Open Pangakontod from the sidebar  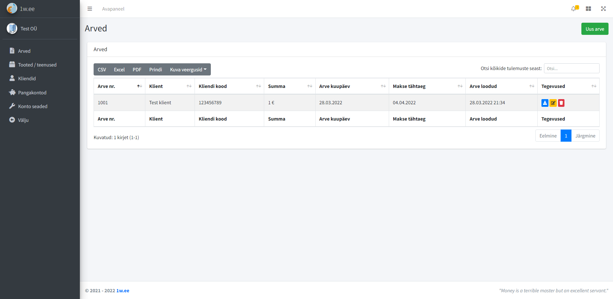pyautogui.click(x=32, y=93)
